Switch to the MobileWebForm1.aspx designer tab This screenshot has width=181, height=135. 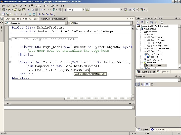click(x=27, y=19)
